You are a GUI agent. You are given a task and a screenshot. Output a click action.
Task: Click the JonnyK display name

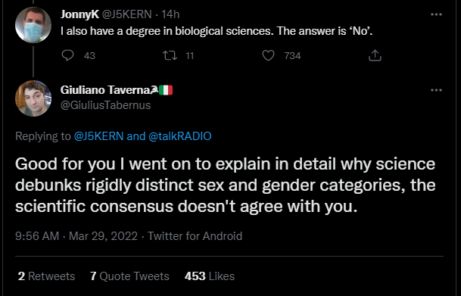point(79,14)
